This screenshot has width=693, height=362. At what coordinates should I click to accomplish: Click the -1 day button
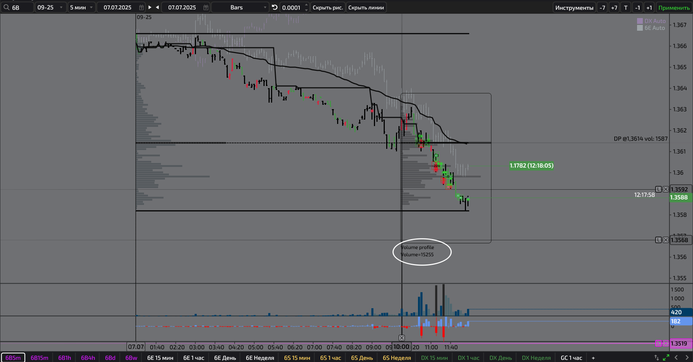click(638, 8)
